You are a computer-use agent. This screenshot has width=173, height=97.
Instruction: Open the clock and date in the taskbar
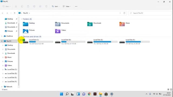pyautogui.click(x=167, y=94)
